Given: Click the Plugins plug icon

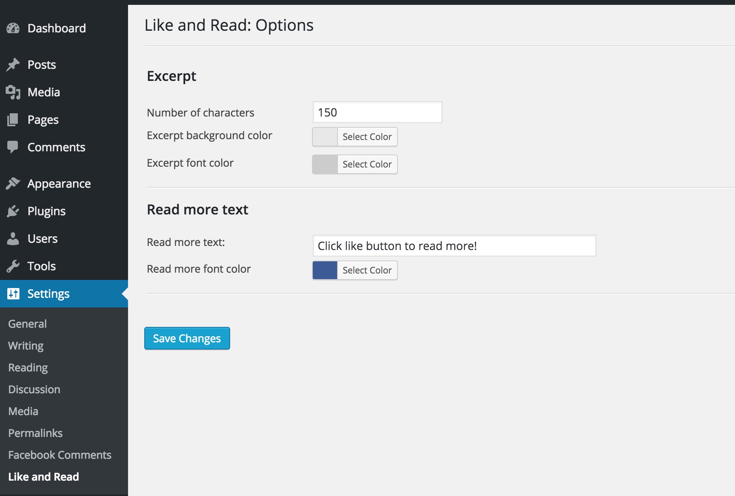Looking at the screenshot, I should [x=13, y=211].
